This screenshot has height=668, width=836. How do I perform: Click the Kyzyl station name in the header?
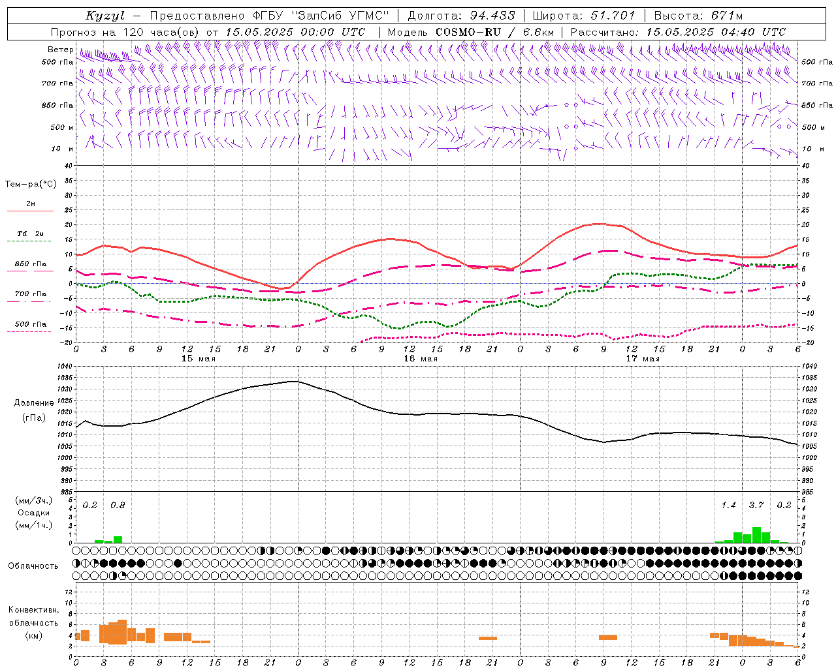coord(104,16)
